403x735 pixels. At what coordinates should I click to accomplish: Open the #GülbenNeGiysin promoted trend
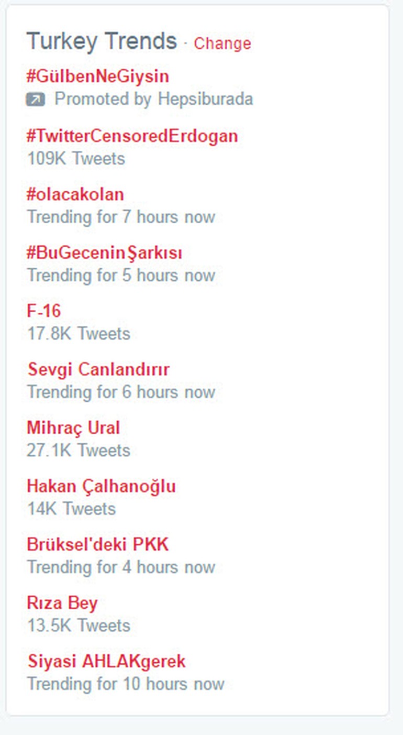coord(97,76)
